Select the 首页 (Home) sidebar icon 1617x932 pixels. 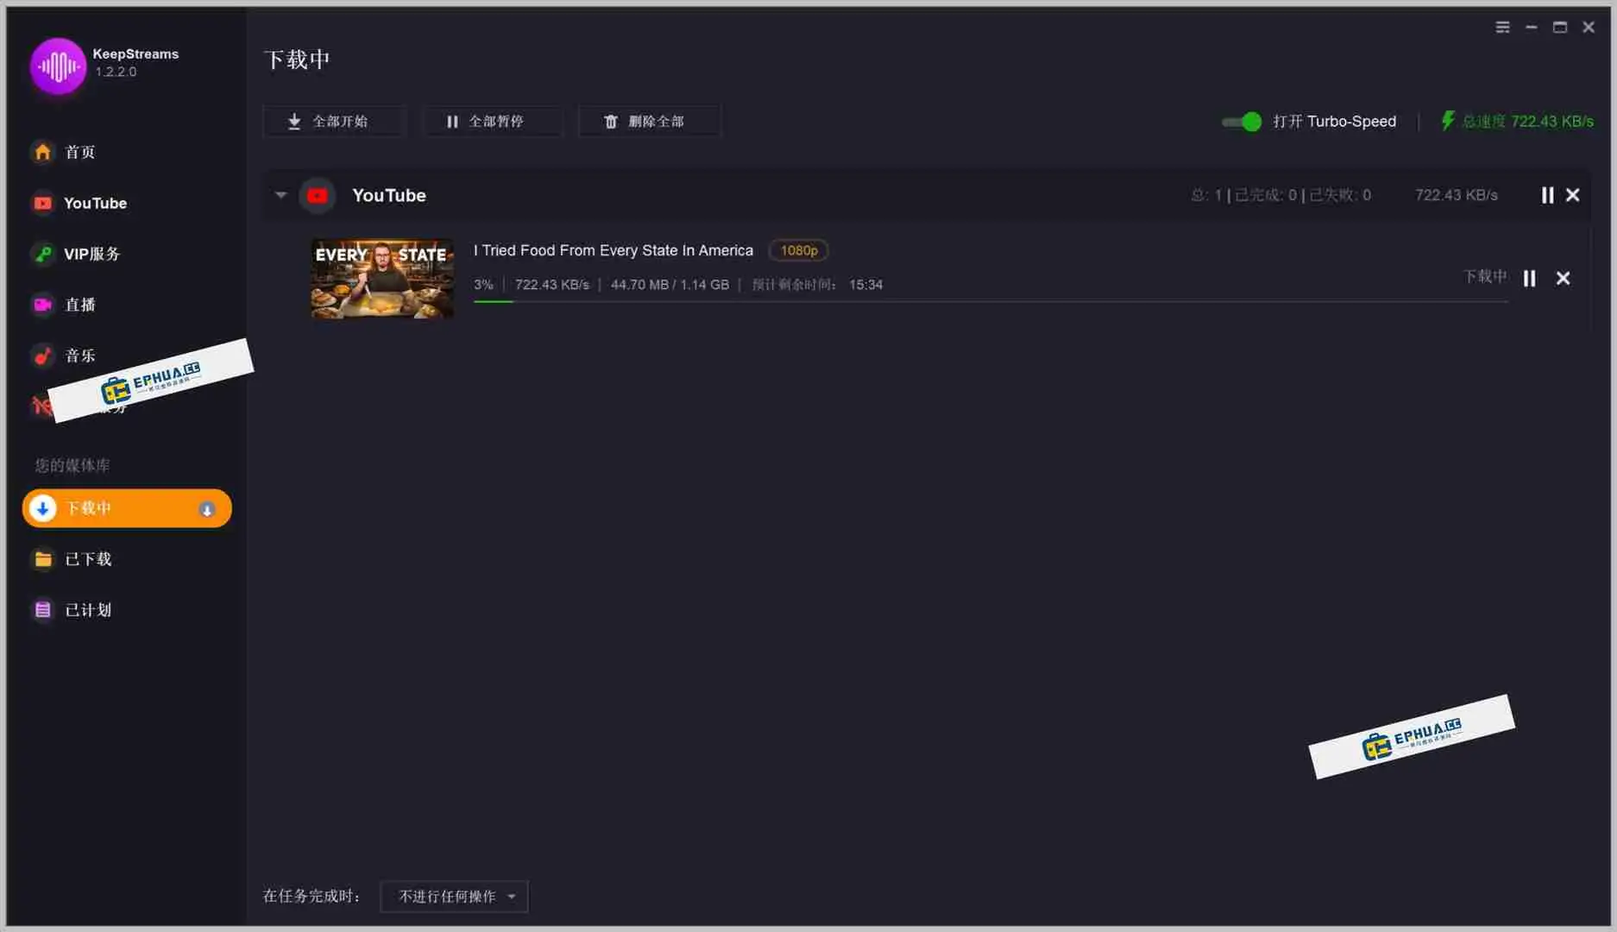click(79, 152)
